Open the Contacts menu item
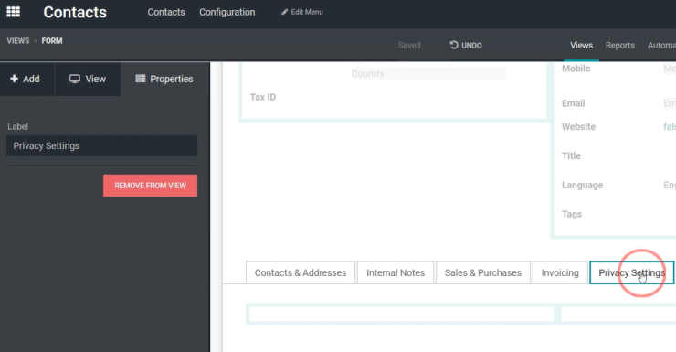The image size is (676, 352). tap(166, 12)
